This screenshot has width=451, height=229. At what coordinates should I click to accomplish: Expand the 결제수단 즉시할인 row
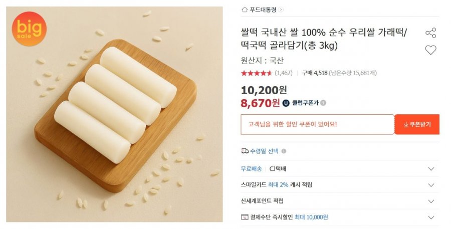tap(430, 217)
